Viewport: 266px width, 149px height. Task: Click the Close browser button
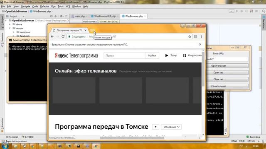point(227,86)
